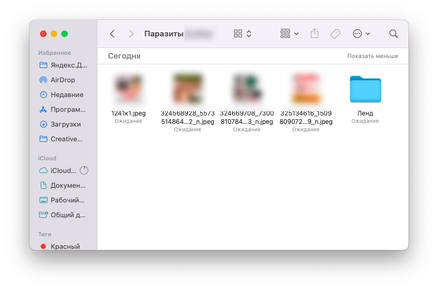Screen dimensions: 438x289
Task: Zoom window with green button
Action: [64, 34]
